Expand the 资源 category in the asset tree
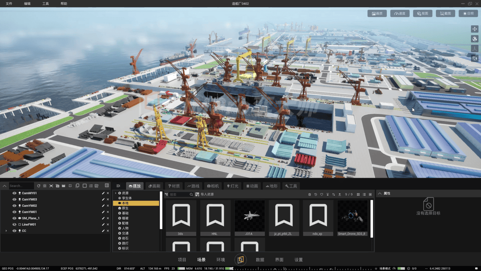Viewport: 481px width, 271px height. (x=116, y=193)
